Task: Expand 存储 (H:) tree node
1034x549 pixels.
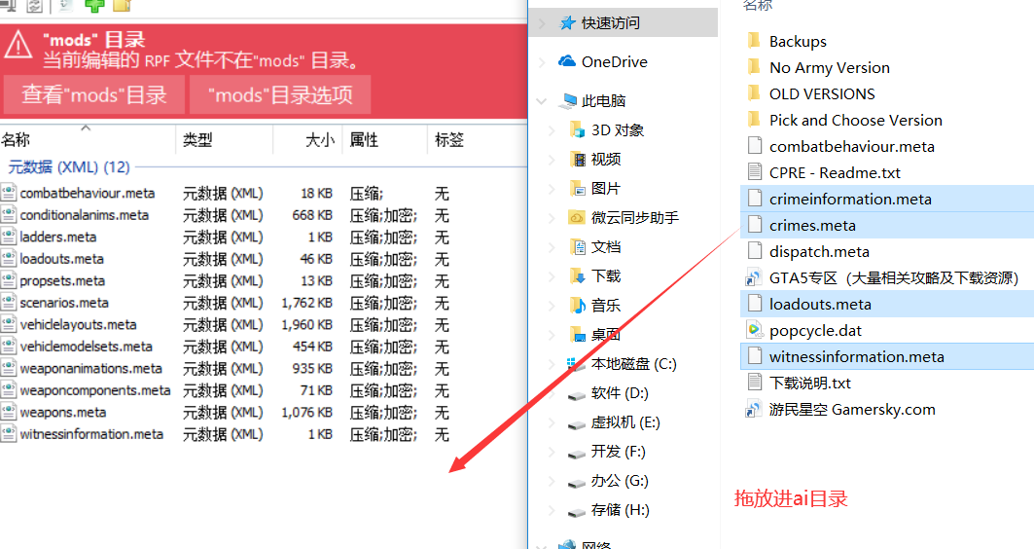Action: click(552, 511)
